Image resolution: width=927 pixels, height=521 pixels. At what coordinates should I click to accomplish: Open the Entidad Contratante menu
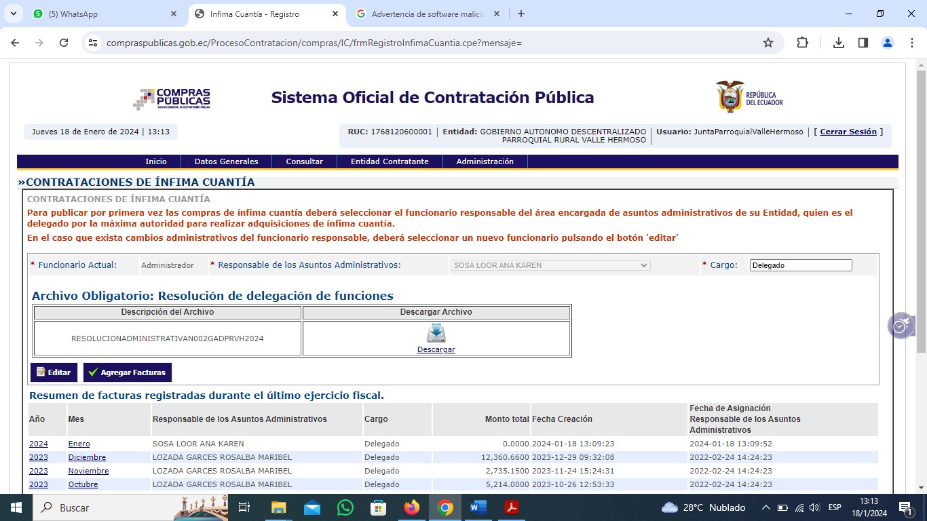[x=390, y=161]
